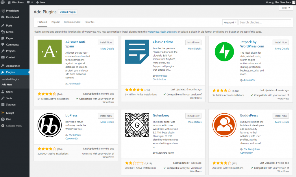Click the Collapse menu arrow icon
Viewport: 296px width, 177px height.
[x=3, y=126]
